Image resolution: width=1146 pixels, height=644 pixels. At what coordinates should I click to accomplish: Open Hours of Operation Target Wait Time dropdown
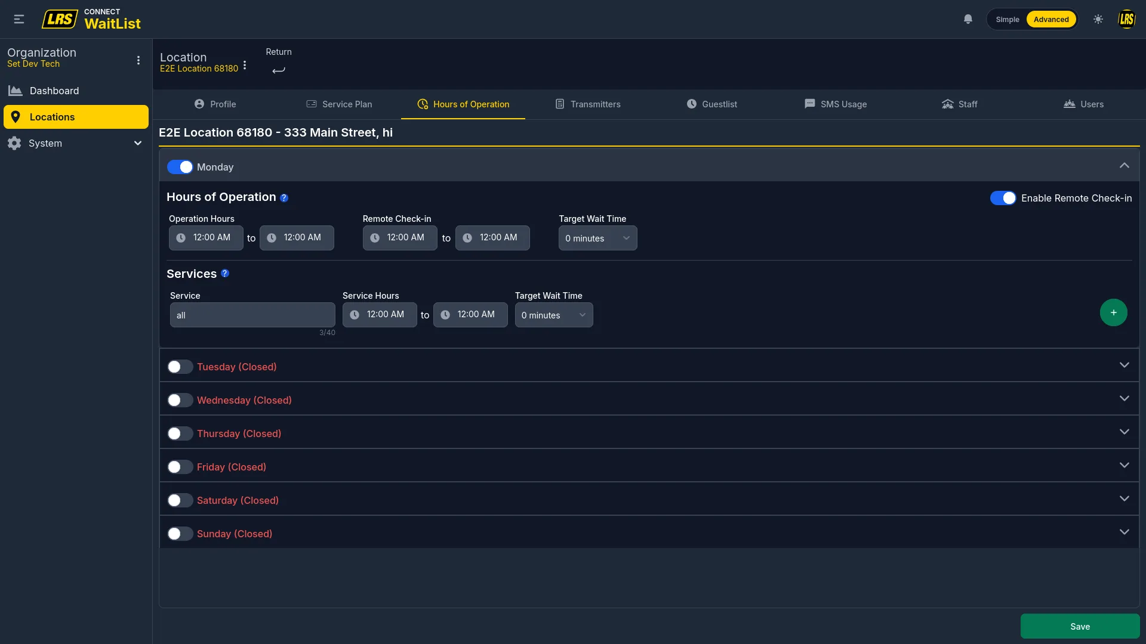point(597,238)
